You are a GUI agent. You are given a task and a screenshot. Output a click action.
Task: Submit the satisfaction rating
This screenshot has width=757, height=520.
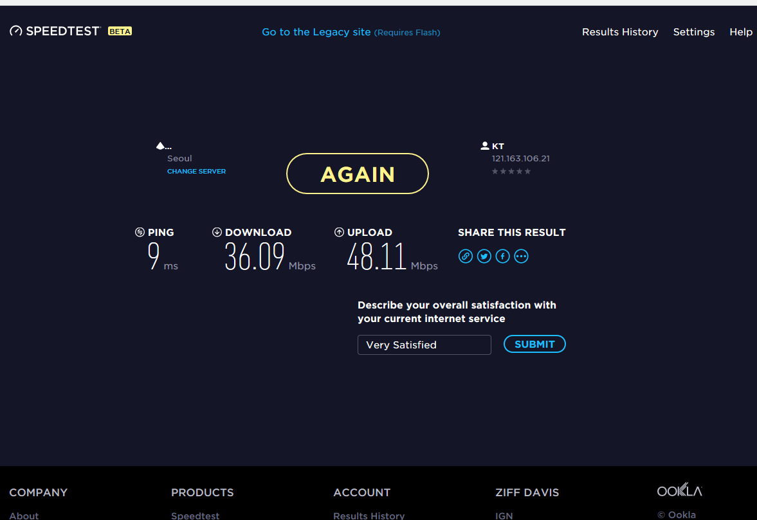(x=534, y=345)
